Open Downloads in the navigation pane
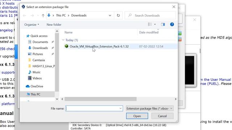This screenshot has height=130, width=232. (x=40, y=48)
